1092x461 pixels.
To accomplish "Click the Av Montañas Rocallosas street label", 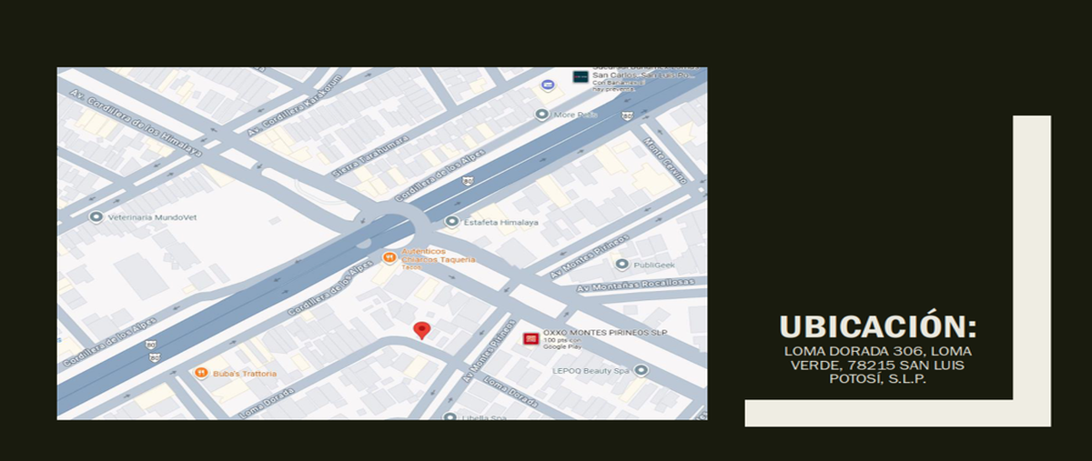I will (x=635, y=285).
